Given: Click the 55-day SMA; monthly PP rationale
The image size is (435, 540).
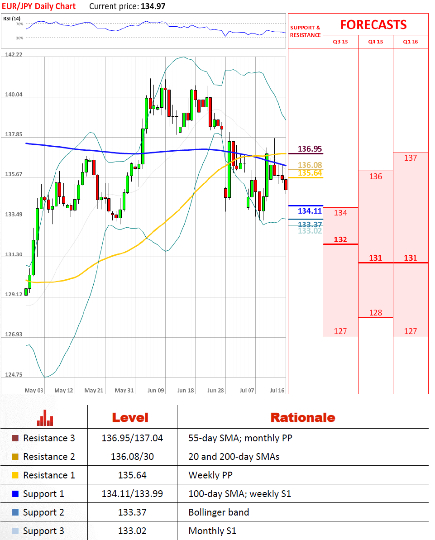Looking at the screenshot, I should (240, 438).
